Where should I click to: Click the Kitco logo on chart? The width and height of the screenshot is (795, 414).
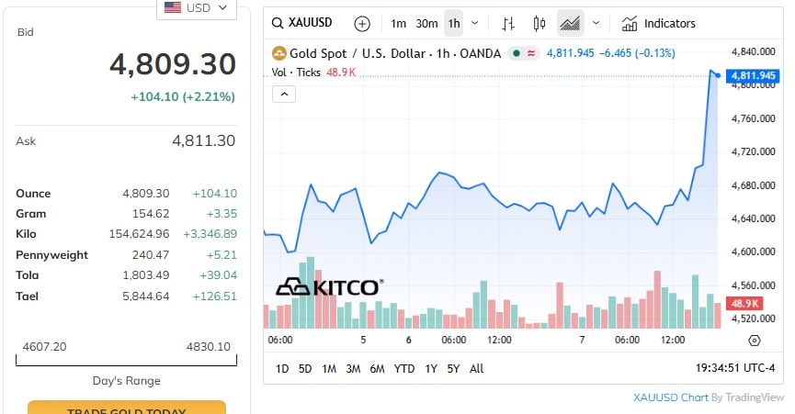[x=329, y=287]
